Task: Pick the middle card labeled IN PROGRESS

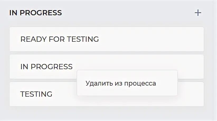Action: 42,67
